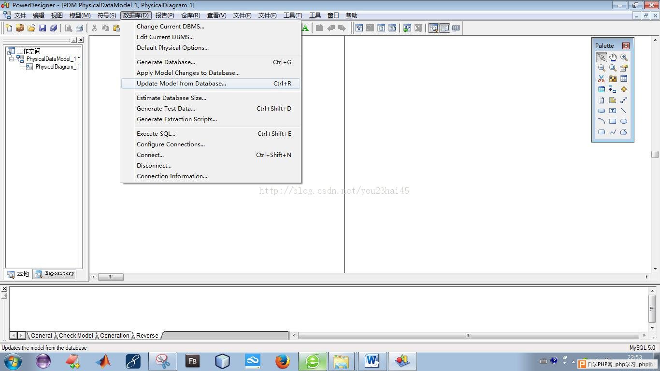Screen dimensions: 660x371
Task: Choose Disconnect menu entry
Action: 210,166
